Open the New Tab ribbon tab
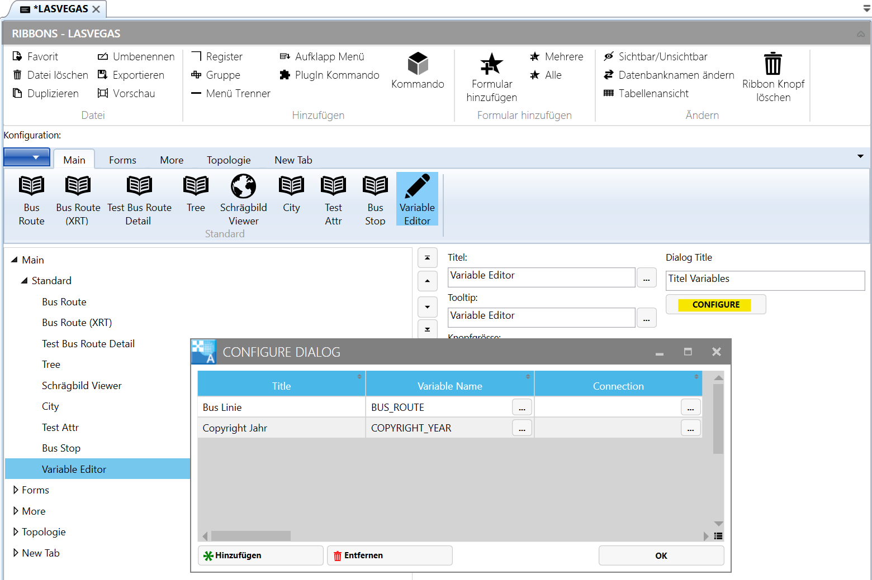872x580 pixels. (x=293, y=160)
